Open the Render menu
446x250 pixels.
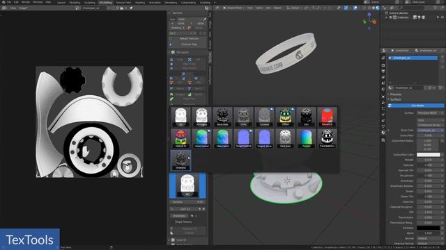26,2
